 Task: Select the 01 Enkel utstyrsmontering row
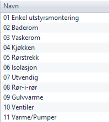(x=55, y=18)
